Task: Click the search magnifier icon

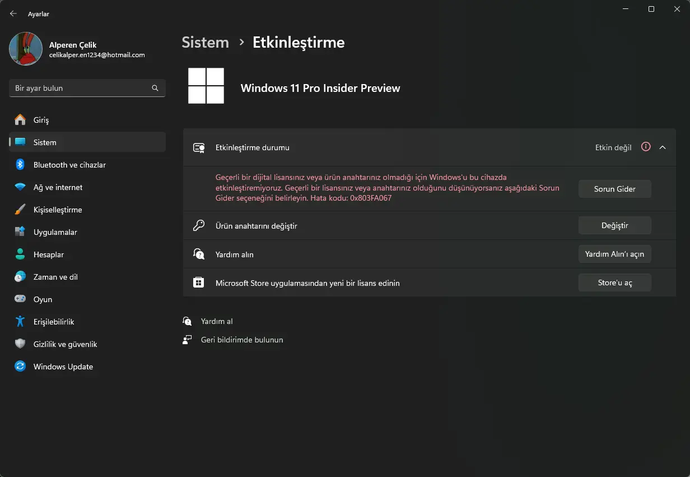Action: pos(155,88)
